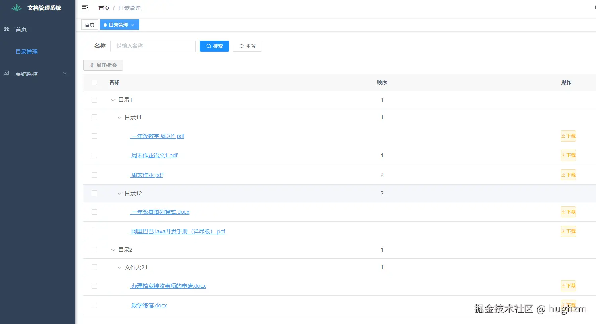The width and height of the screenshot is (596, 324).
Task: Click the sidebar collapse hamburger icon
Action: [x=85, y=8]
